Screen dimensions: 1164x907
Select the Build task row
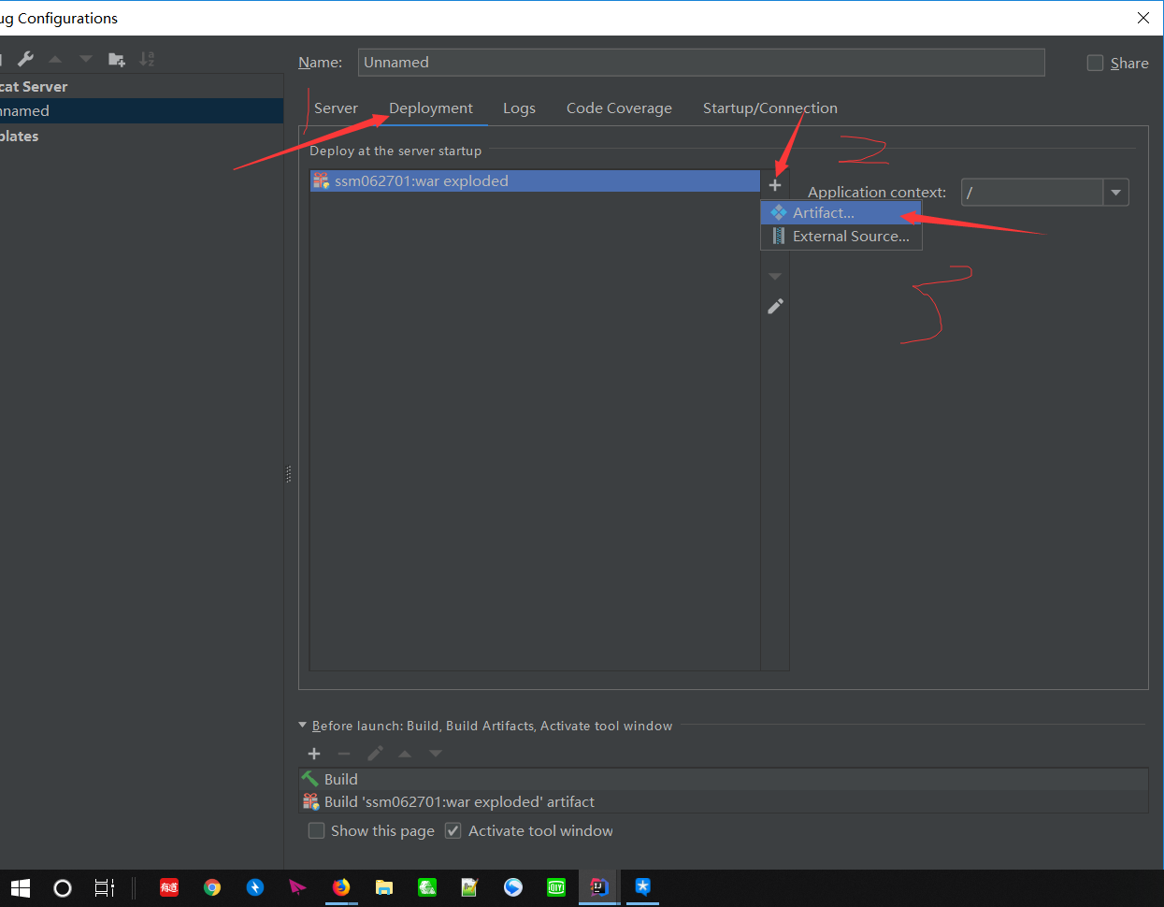pyautogui.click(x=723, y=779)
